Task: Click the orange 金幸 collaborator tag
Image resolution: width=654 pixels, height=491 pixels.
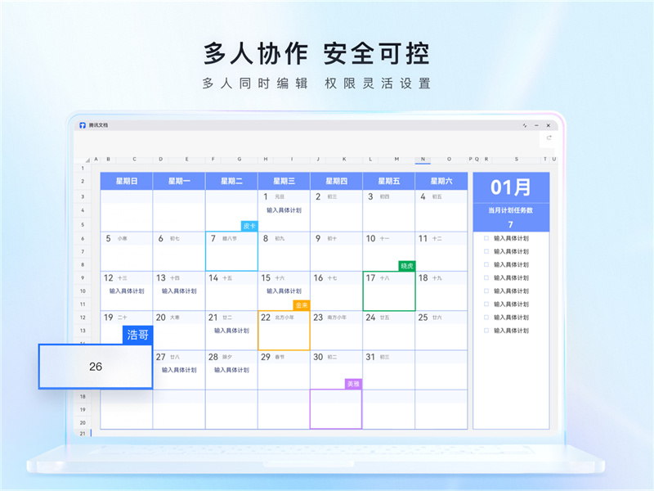Action: pos(302,304)
